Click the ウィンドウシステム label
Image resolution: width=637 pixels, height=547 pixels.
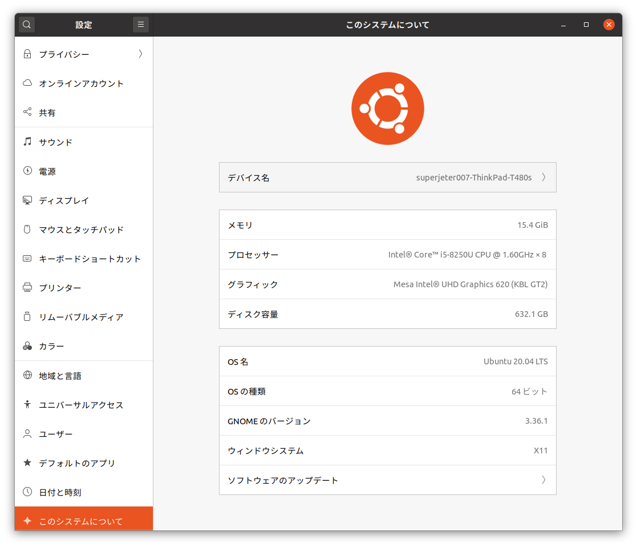click(x=265, y=451)
